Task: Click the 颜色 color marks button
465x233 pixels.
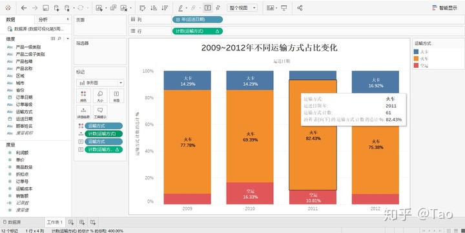Action: [x=83, y=96]
